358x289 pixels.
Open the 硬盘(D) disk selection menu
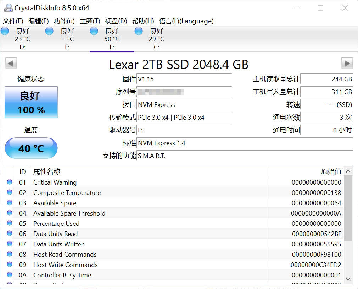click(x=115, y=21)
